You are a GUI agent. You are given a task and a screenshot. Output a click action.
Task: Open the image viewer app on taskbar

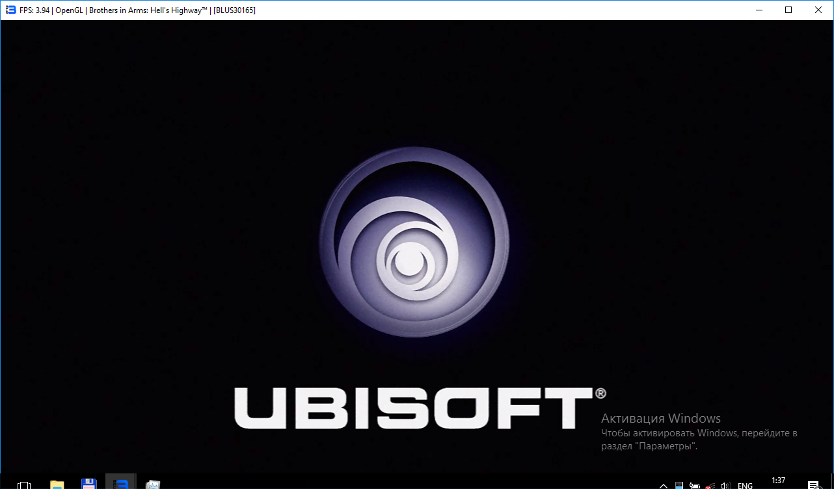pyautogui.click(x=152, y=484)
